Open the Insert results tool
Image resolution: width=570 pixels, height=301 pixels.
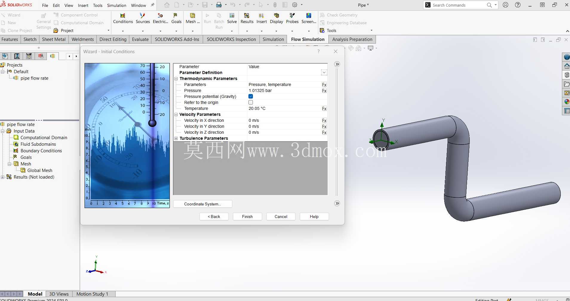click(x=262, y=19)
